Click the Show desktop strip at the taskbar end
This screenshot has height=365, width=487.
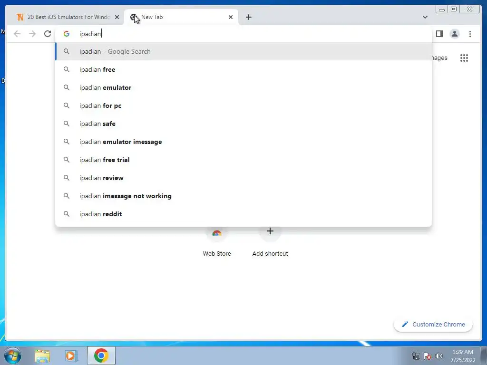pyautogui.click(x=484, y=355)
